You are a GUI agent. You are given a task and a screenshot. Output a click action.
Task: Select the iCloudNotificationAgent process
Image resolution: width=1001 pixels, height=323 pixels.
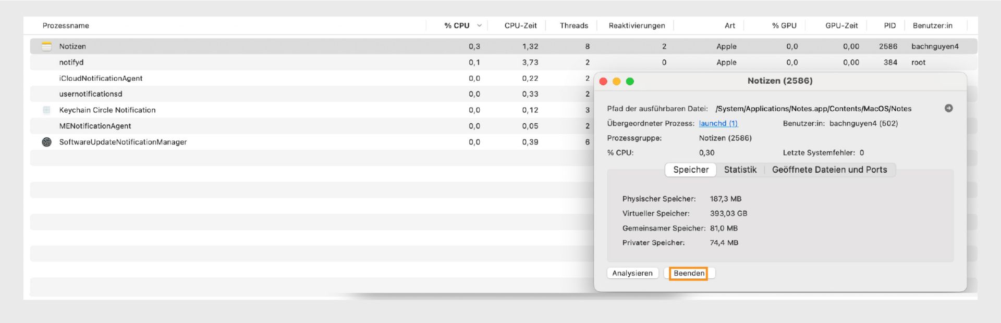101,78
